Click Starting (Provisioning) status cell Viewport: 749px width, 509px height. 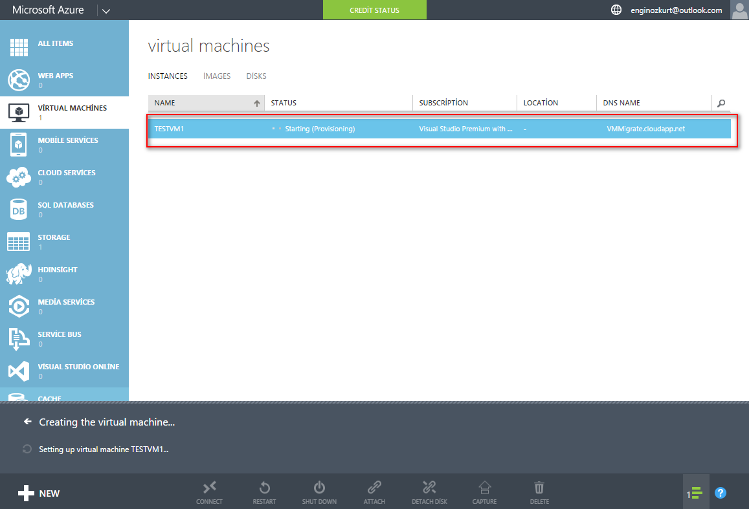point(320,129)
